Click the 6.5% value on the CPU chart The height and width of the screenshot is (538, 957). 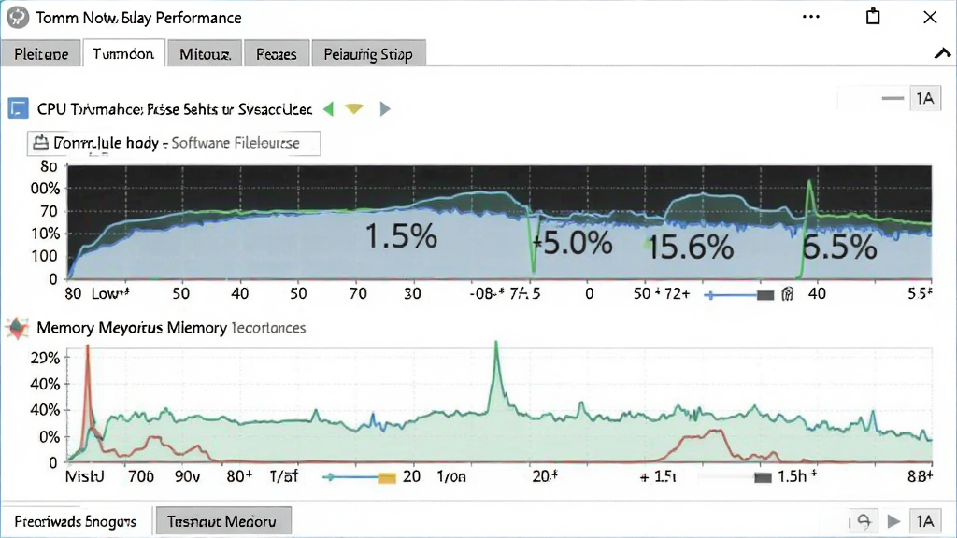pos(840,248)
